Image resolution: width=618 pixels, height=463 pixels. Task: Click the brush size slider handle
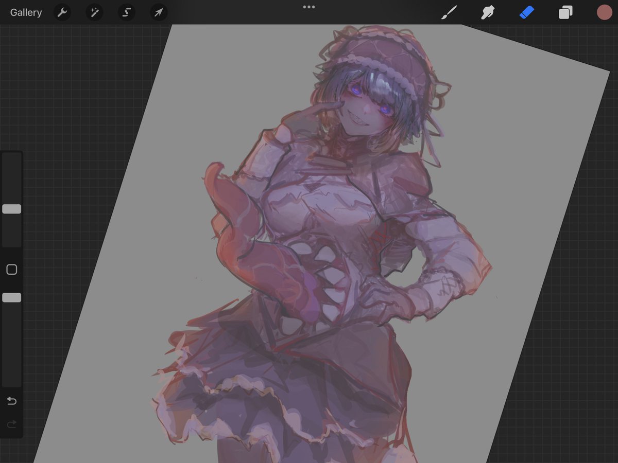(x=11, y=209)
